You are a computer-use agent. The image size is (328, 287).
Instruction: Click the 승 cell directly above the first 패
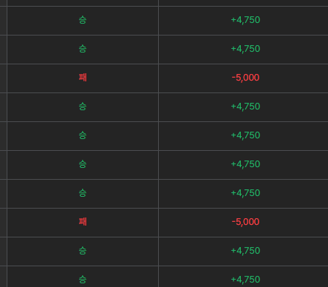83,50
